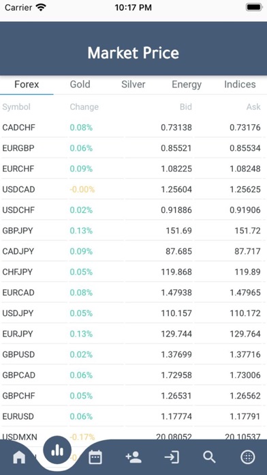
Task: Open the search magnifier icon
Action: (x=209, y=457)
